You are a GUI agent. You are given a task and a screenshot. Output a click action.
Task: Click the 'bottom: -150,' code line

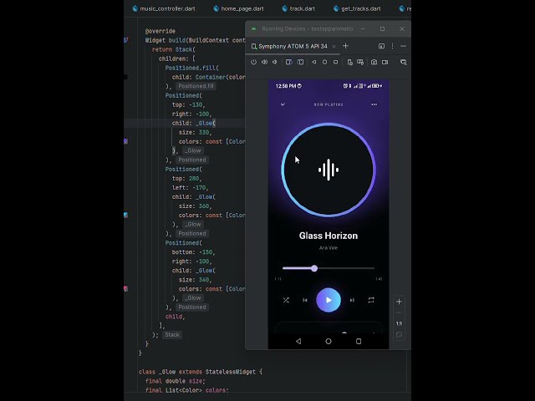(193, 252)
